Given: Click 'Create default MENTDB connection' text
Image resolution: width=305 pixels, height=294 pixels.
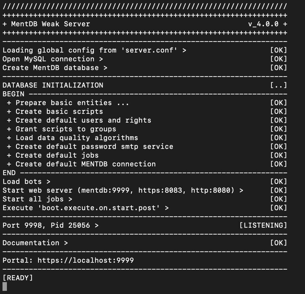Looking at the screenshot, I should tap(85, 164).
